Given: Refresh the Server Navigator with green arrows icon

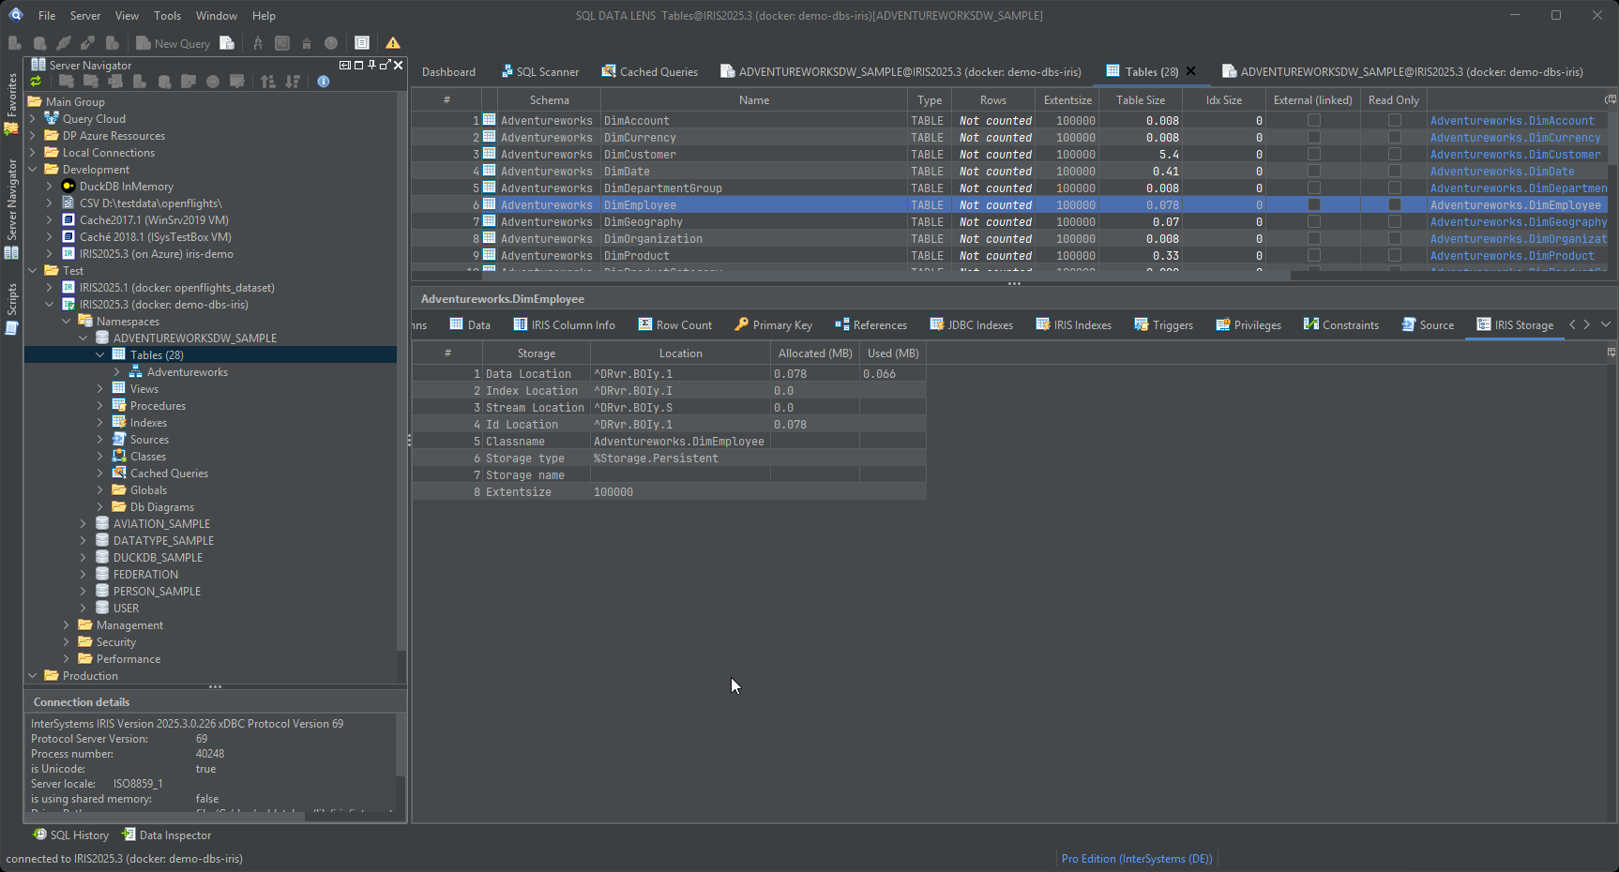Looking at the screenshot, I should (x=37, y=82).
